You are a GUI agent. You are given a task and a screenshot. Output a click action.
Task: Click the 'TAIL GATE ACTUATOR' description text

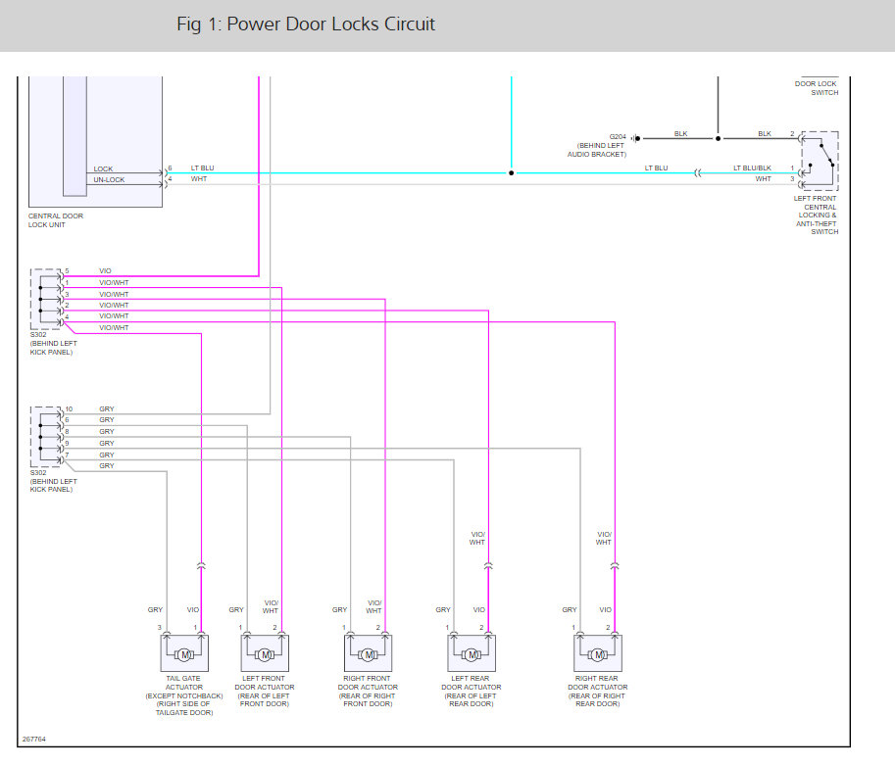click(x=183, y=695)
